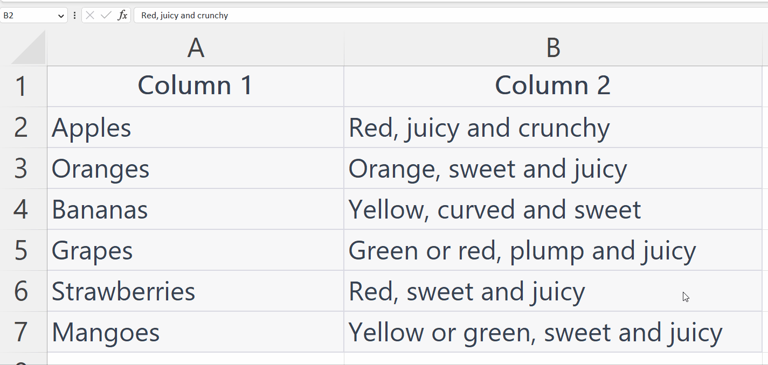Click the Insert Function fx icon
The width and height of the screenshot is (768, 365).
tap(123, 16)
